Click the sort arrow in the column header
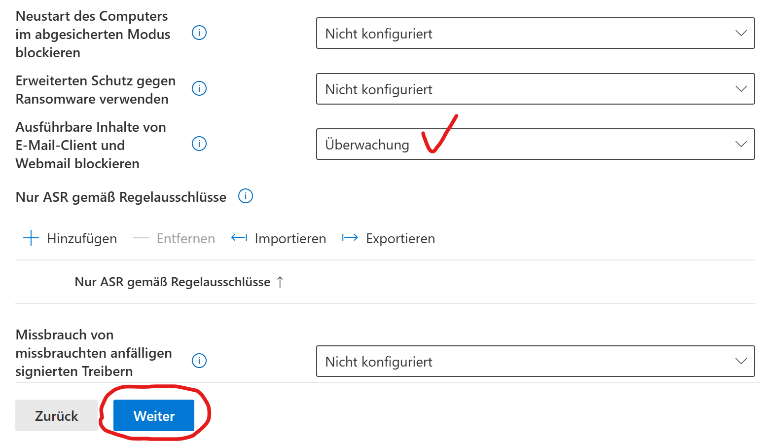759x446 pixels. 280,282
